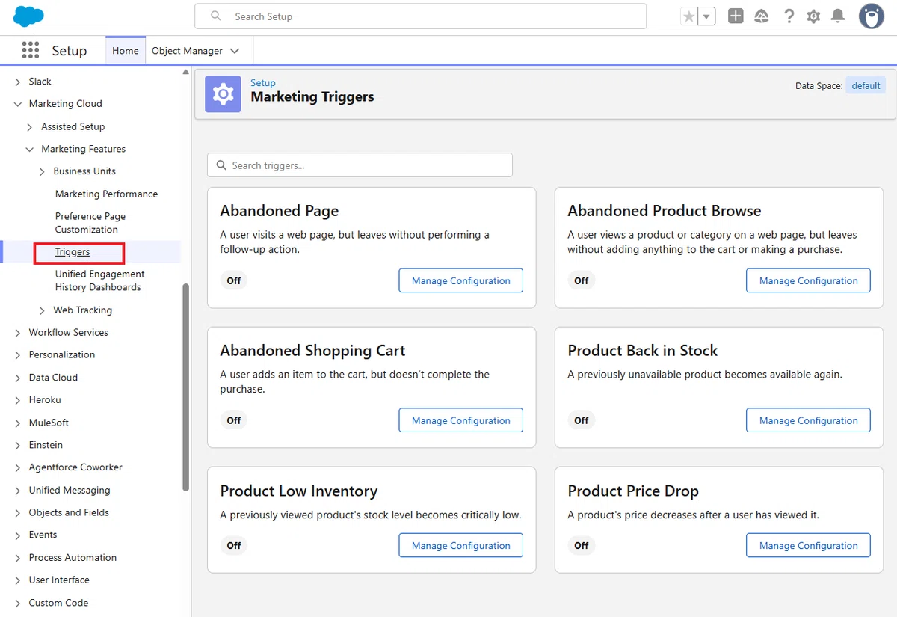Image resolution: width=897 pixels, height=617 pixels.
Task: Click the Abandoned Page card title
Action: pyautogui.click(x=280, y=211)
